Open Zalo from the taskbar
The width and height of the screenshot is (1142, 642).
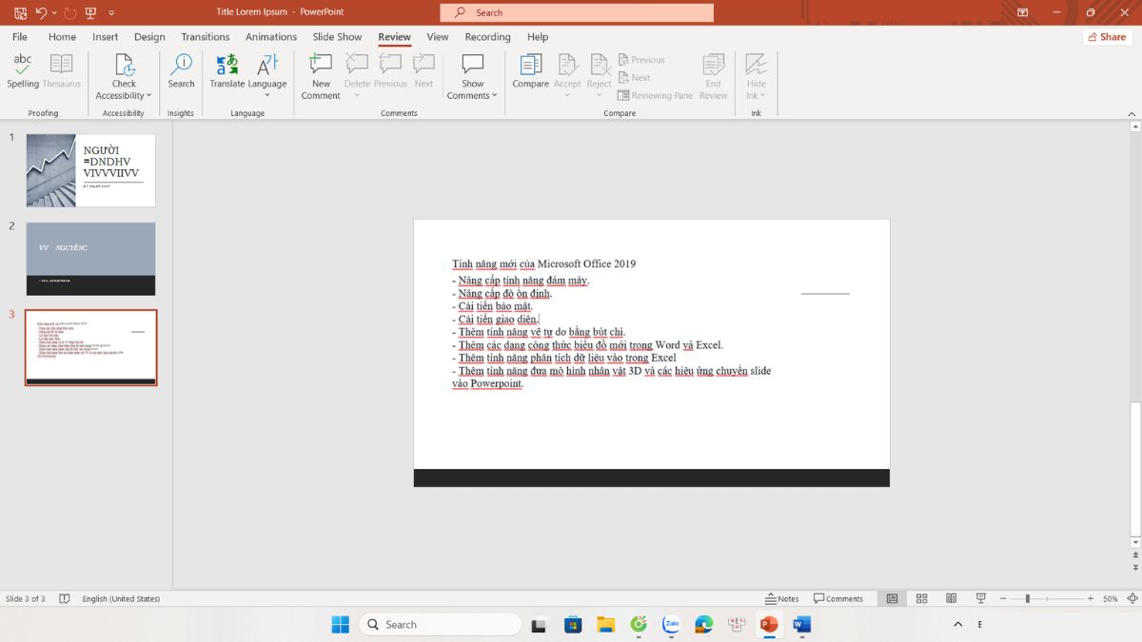click(671, 625)
